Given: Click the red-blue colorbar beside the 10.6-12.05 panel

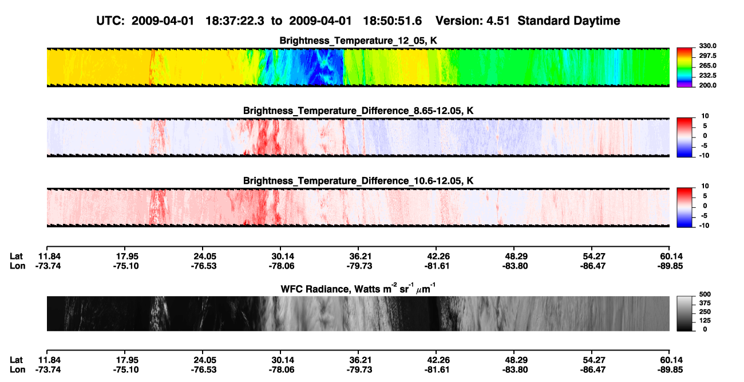Looking at the screenshot, I should click(684, 207).
